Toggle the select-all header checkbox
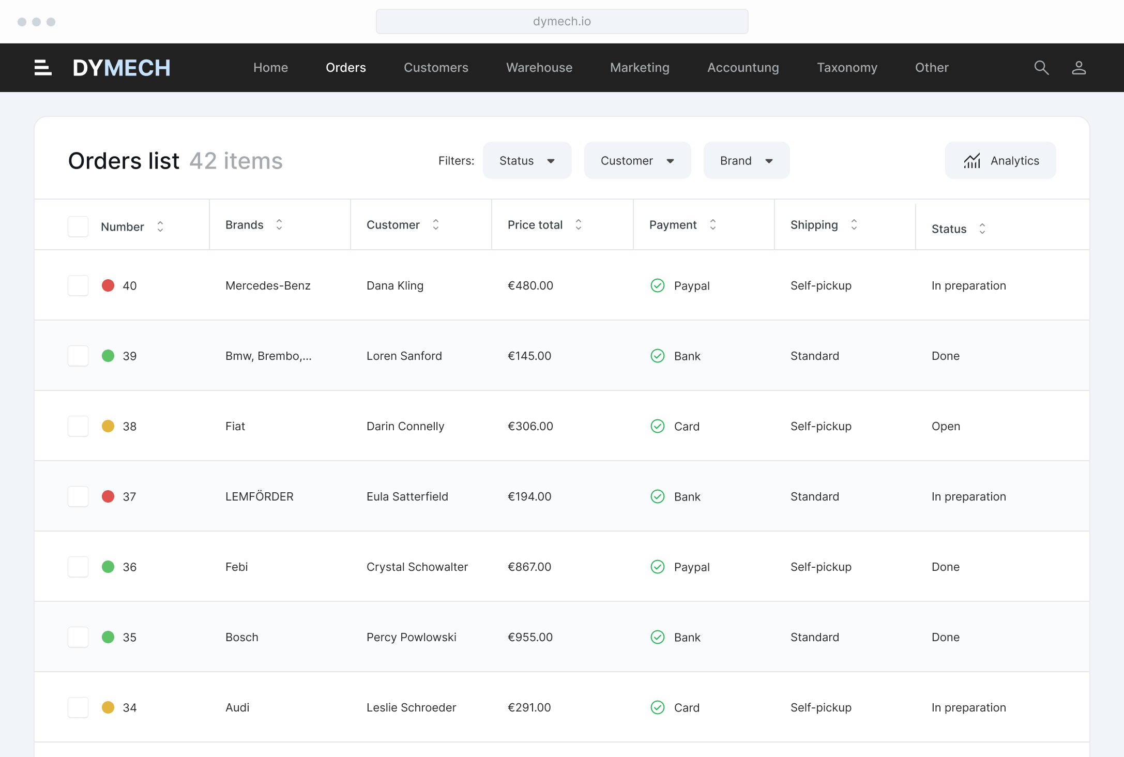This screenshot has width=1124, height=757. [x=78, y=226]
